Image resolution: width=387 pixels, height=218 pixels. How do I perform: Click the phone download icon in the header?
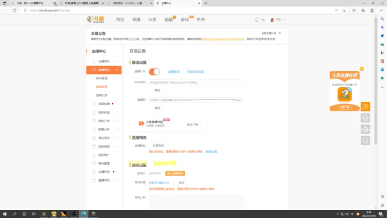pyautogui.click(x=257, y=19)
